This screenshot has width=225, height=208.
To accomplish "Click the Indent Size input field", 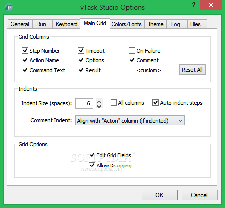I will [x=84, y=103].
